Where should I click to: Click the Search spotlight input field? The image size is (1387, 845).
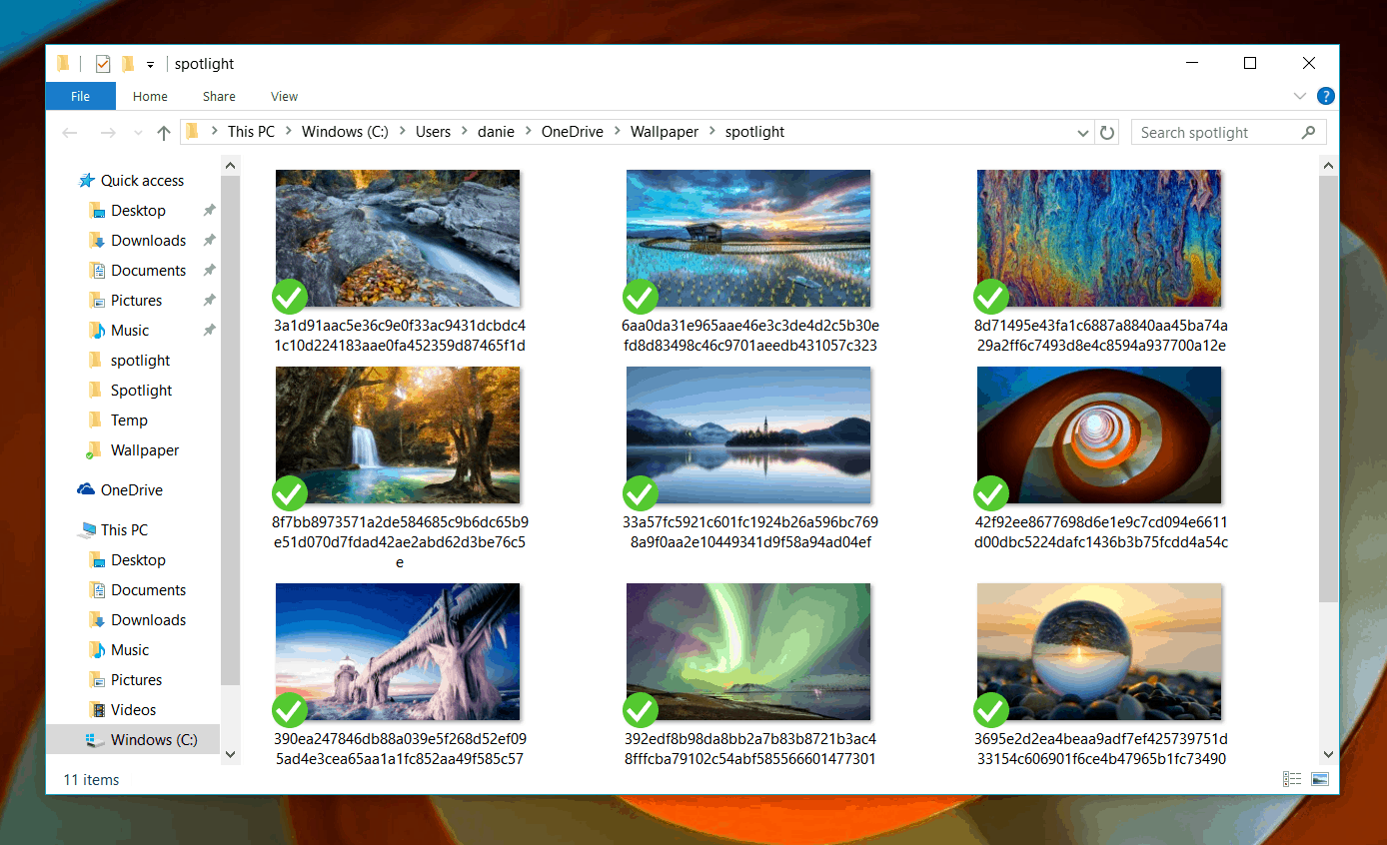tap(1228, 132)
